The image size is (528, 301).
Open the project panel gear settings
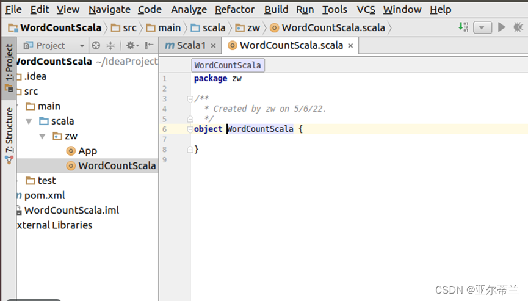click(x=132, y=45)
